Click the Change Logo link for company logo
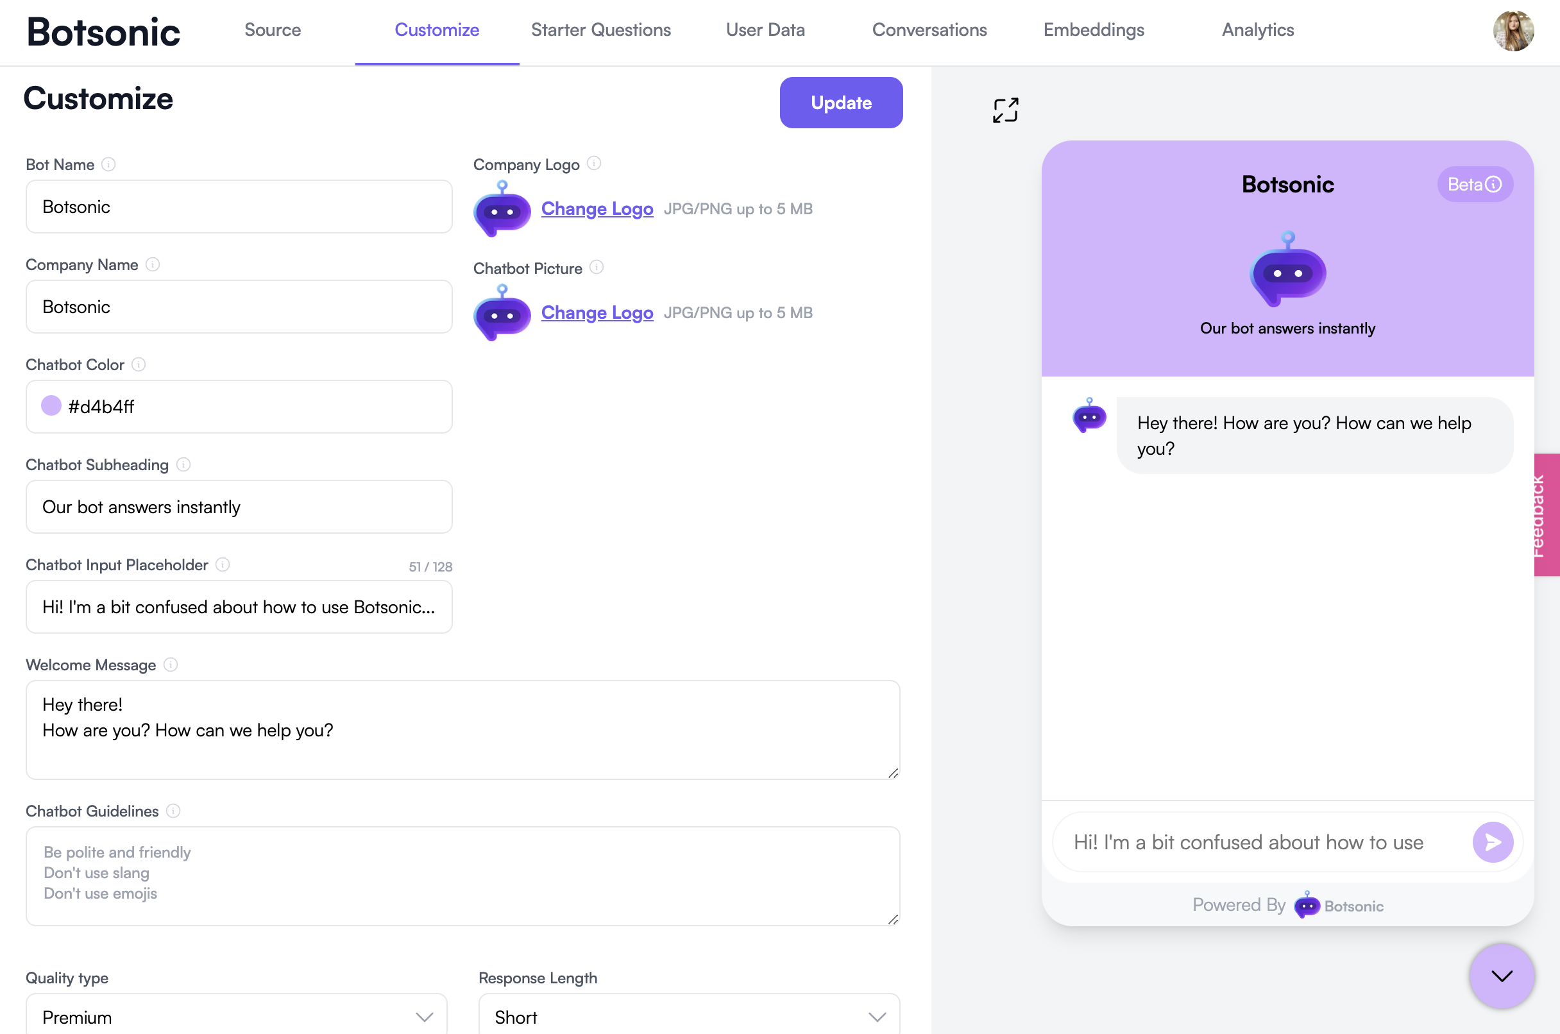This screenshot has width=1560, height=1034. pos(598,209)
